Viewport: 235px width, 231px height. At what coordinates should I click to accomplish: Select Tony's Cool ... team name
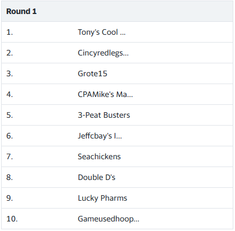(102, 32)
